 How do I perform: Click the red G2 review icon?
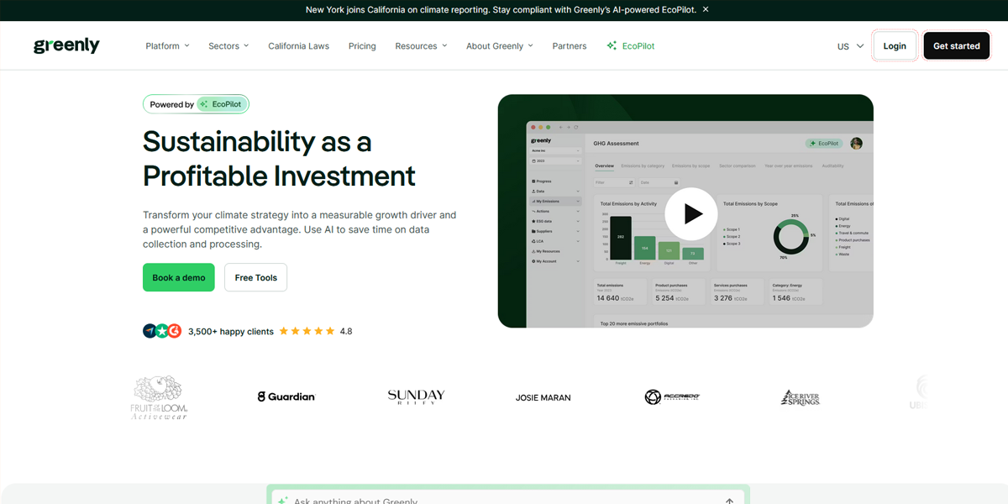tap(175, 331)
